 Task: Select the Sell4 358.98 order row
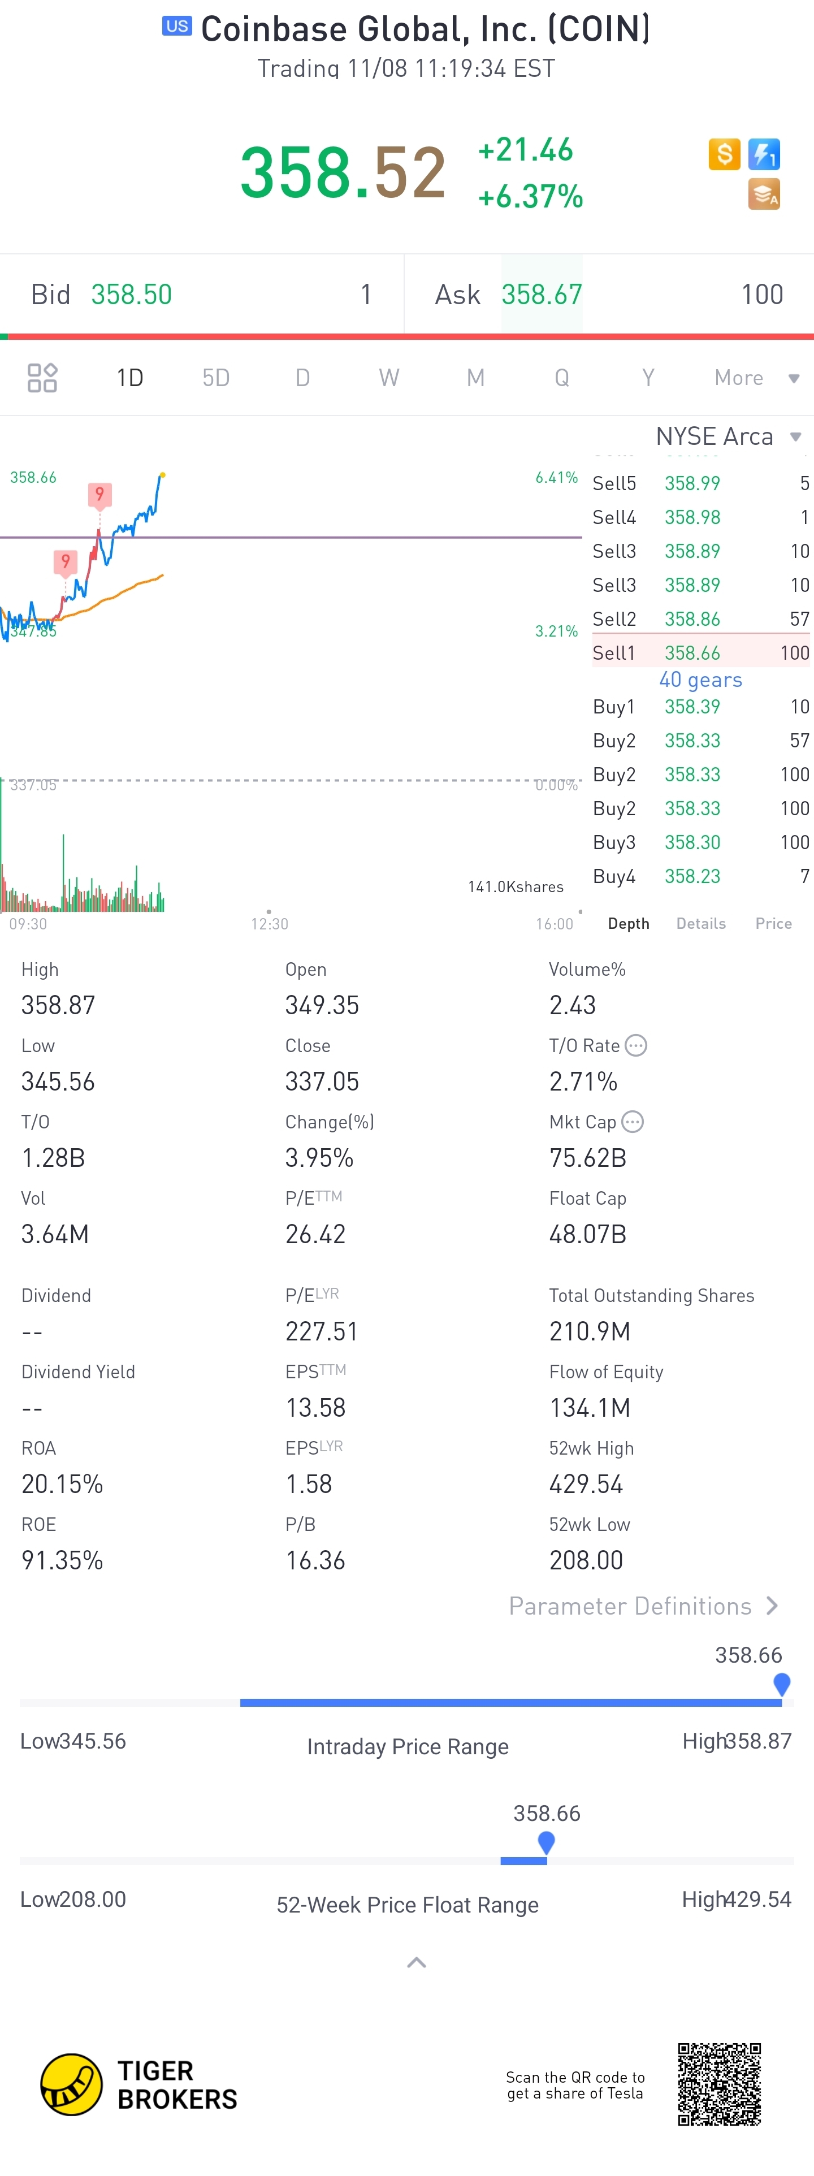click(x=701, y=517)
